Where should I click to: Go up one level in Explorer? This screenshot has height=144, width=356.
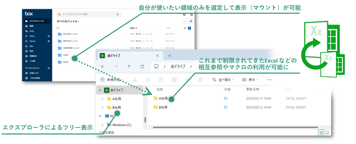pyautogui.click(x=129, y=66)
